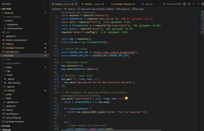Click the wrench icon of the prompt breadcrumb
The width and height of the screenshot is (204, 131).
[134, 9]
